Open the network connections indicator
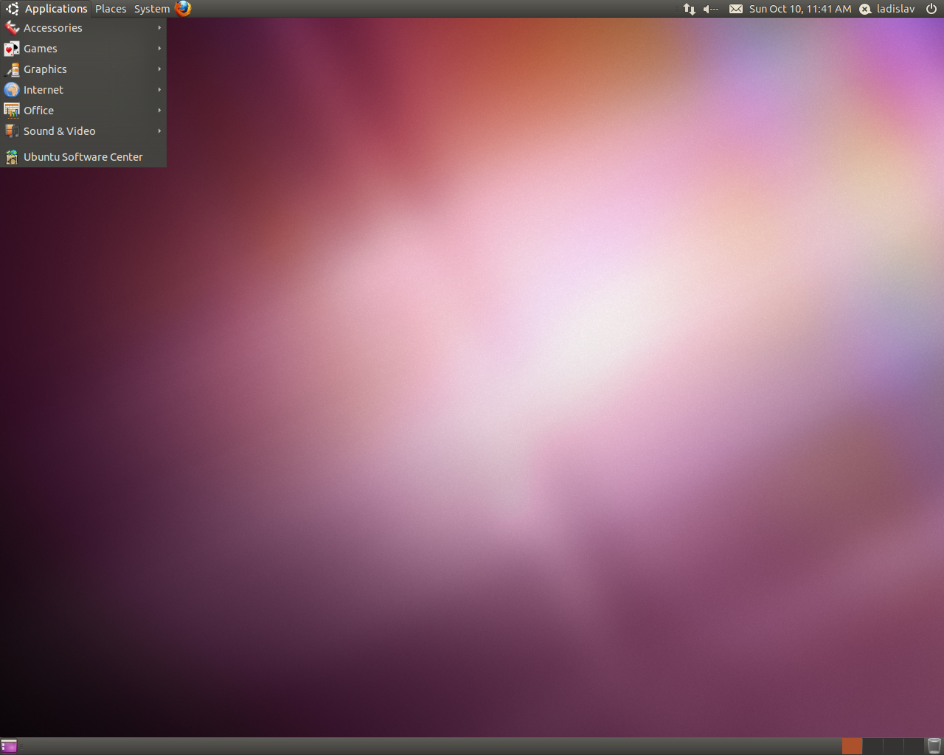The width and height of the screenshot is (944, 755). tap(690, 9)
